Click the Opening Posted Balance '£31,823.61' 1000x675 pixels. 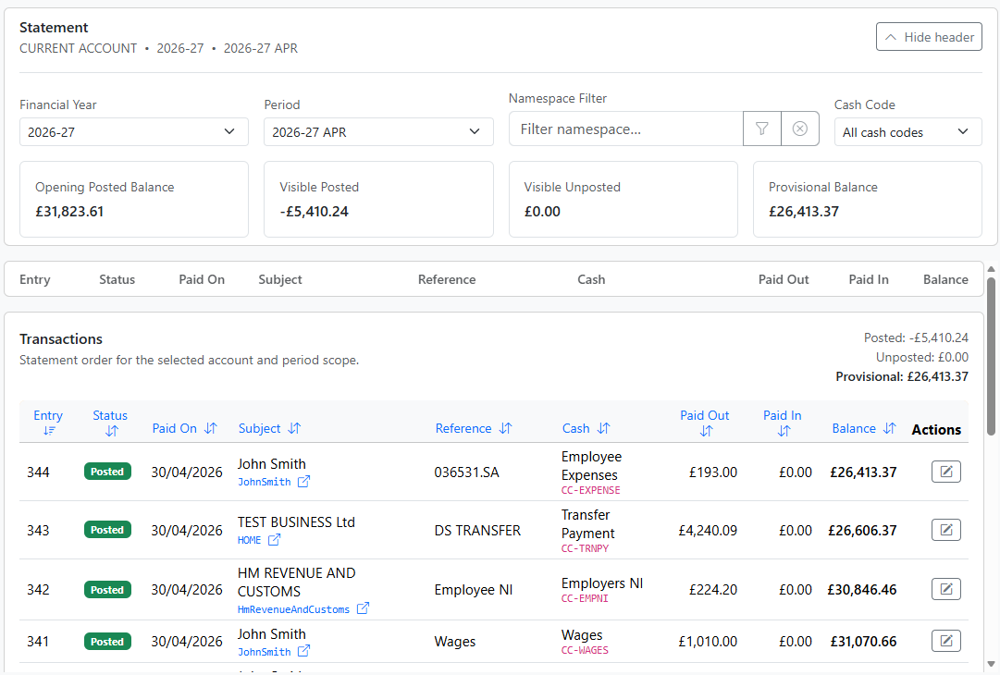[x=69, y=212]
